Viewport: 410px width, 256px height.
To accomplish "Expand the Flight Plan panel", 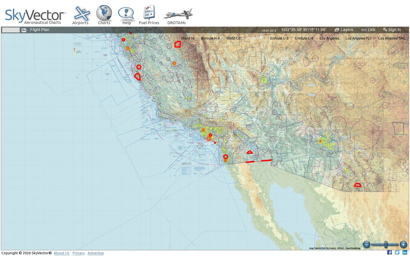I will tap(40, 30).
